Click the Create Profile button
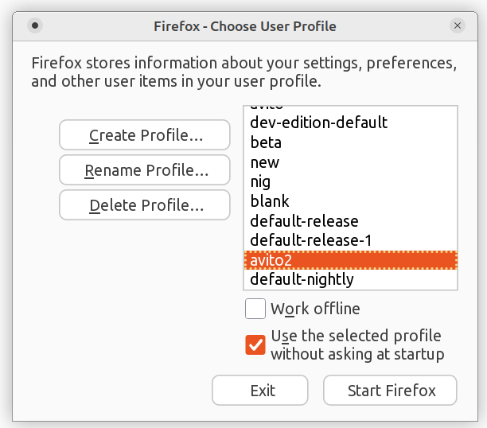This screenshot has height=428, width=487. tap(145, 135)
